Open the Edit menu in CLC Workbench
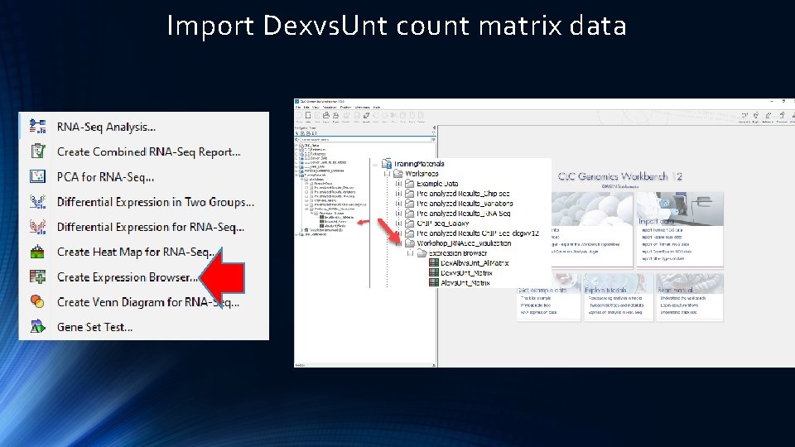The width and height of the screenshot is (795, 447). [306, 108]
